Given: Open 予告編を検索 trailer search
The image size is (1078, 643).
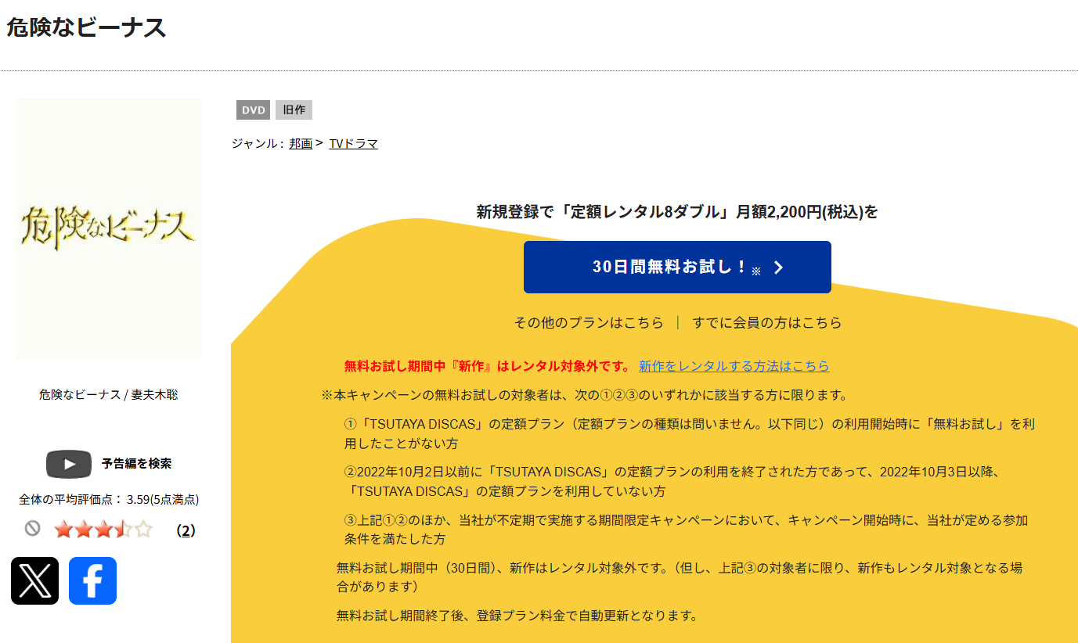Looking at the screenshot, I should (136, 463).
